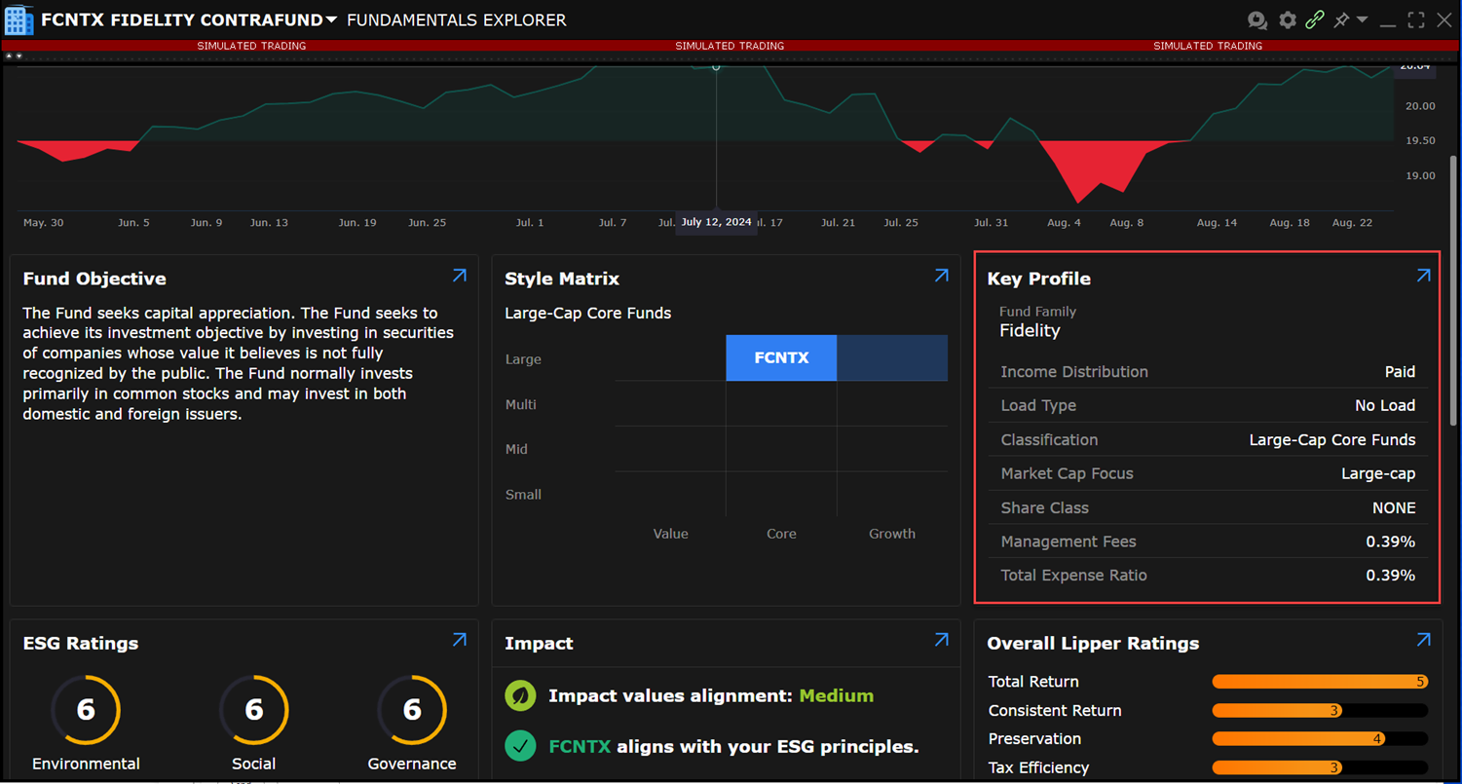This screenshot has height=784, width=1462.
Task: Click the vertical scrollbar on the right
Action: click(x=1453, y=290)
